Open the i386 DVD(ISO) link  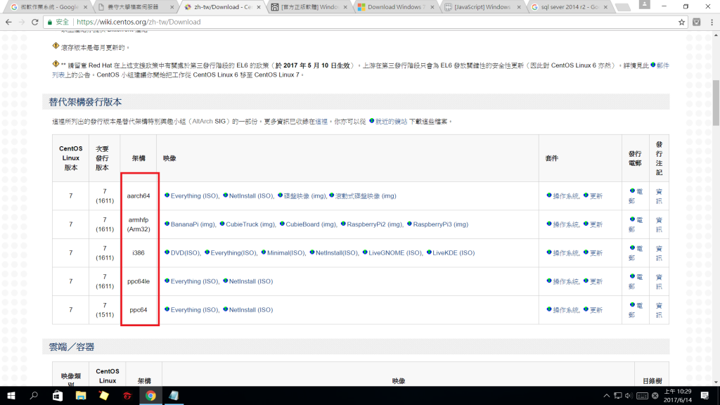(x=185, y=252)
